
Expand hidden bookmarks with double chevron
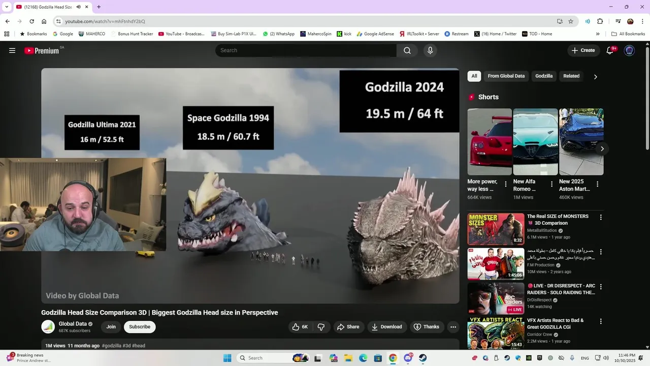click(598, 34)
